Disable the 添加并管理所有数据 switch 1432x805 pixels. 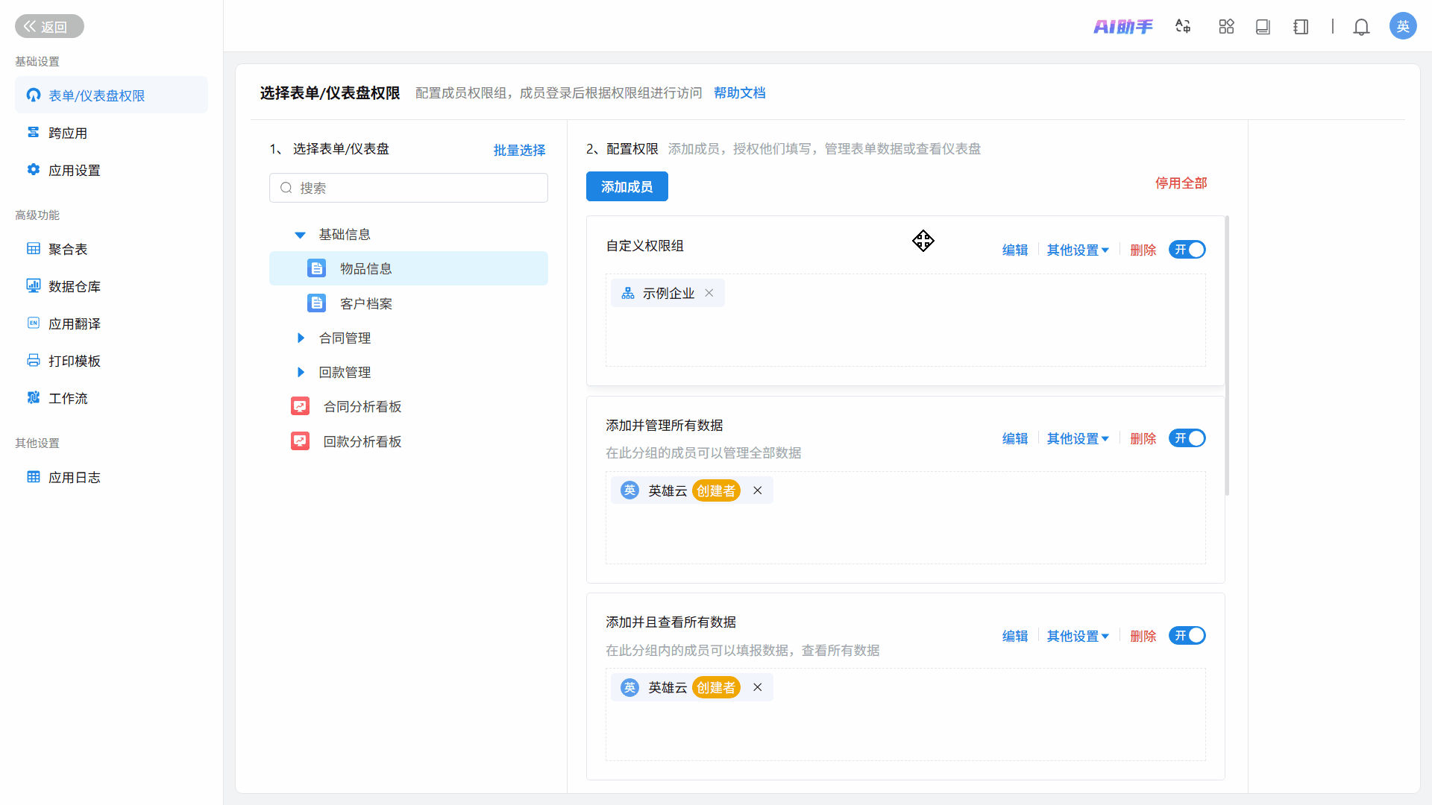[x=1187, y=438]
